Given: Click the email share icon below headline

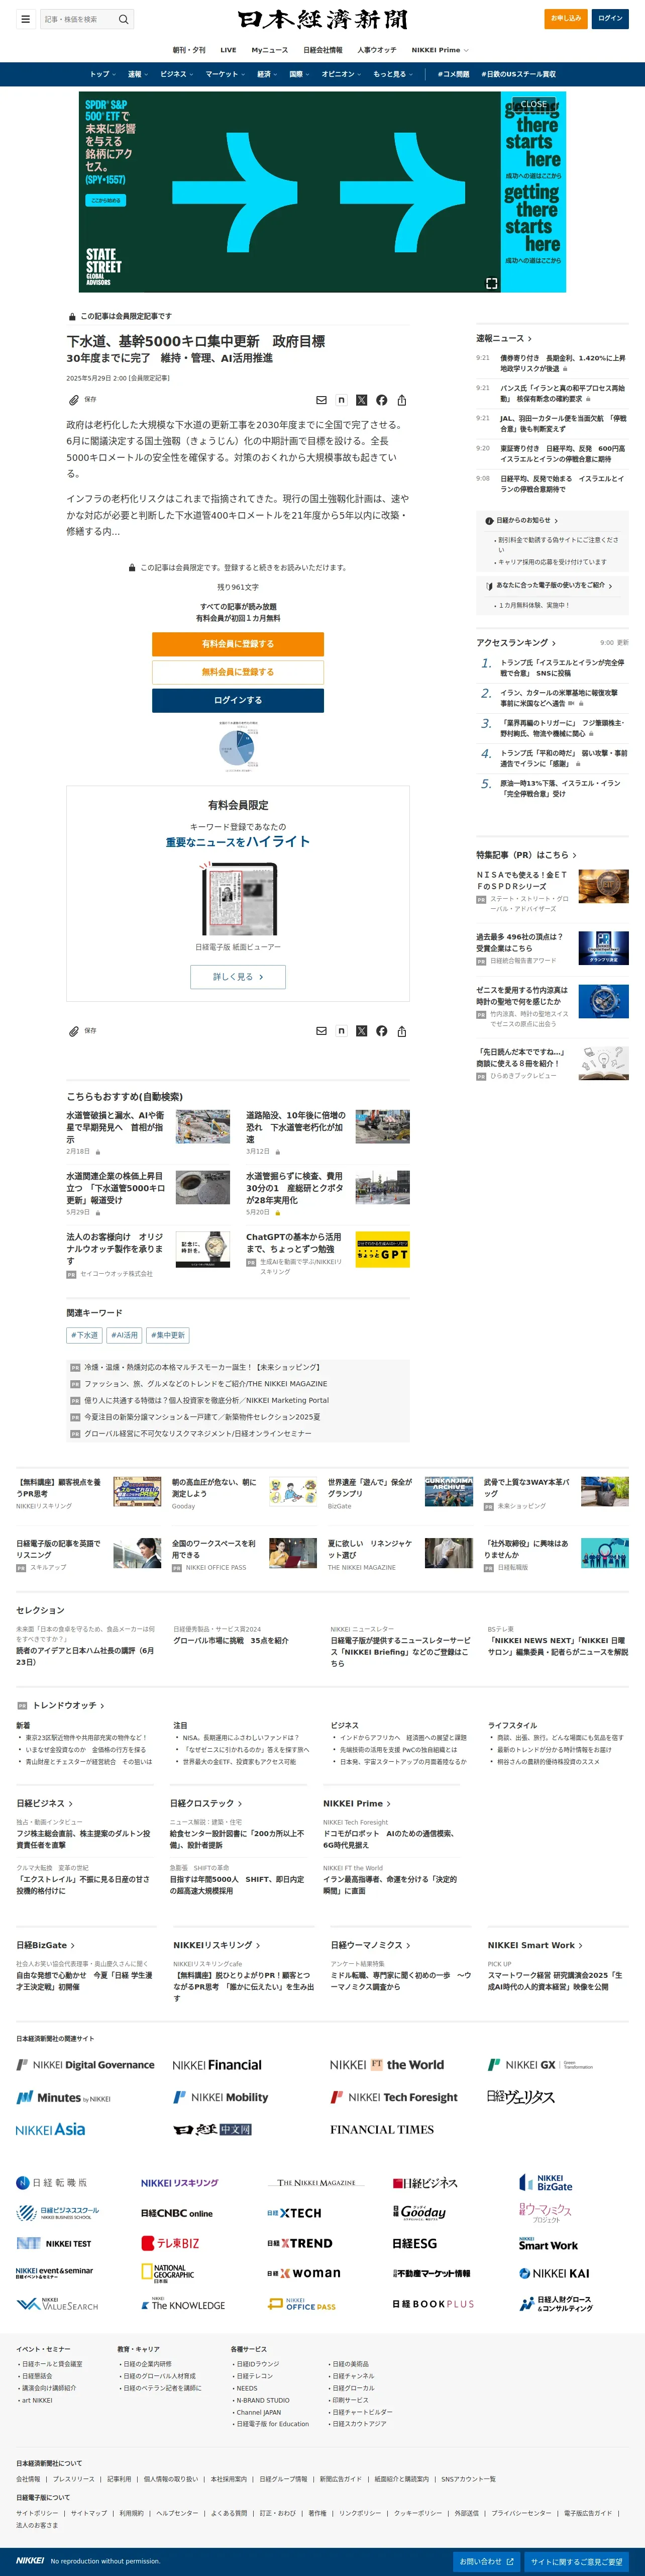Looking at the screenshot, I should tap(321, 400).
